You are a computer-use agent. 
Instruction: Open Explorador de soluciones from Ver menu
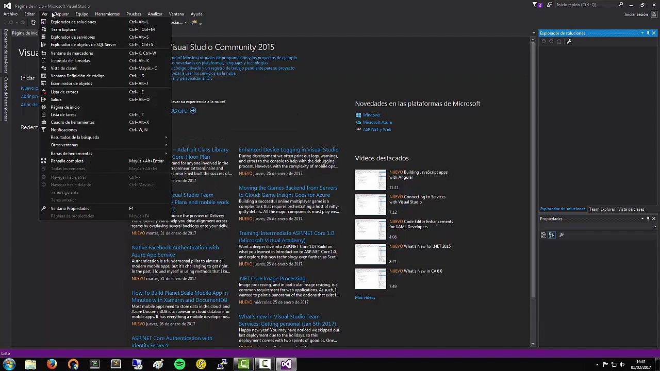tap(104, 22)
